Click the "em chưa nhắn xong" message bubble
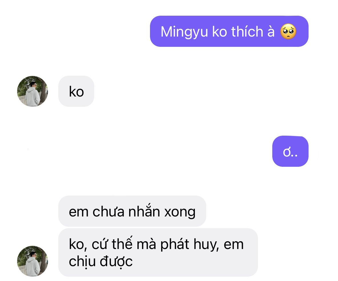 (x=132, y=211)
